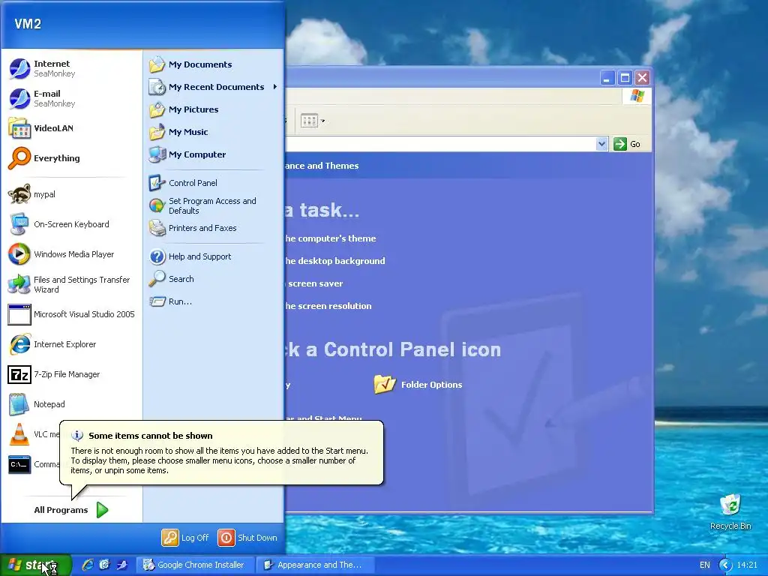Click the Start button on the taskbar
The image size is (768, 576).
click(x=36, y=565)
